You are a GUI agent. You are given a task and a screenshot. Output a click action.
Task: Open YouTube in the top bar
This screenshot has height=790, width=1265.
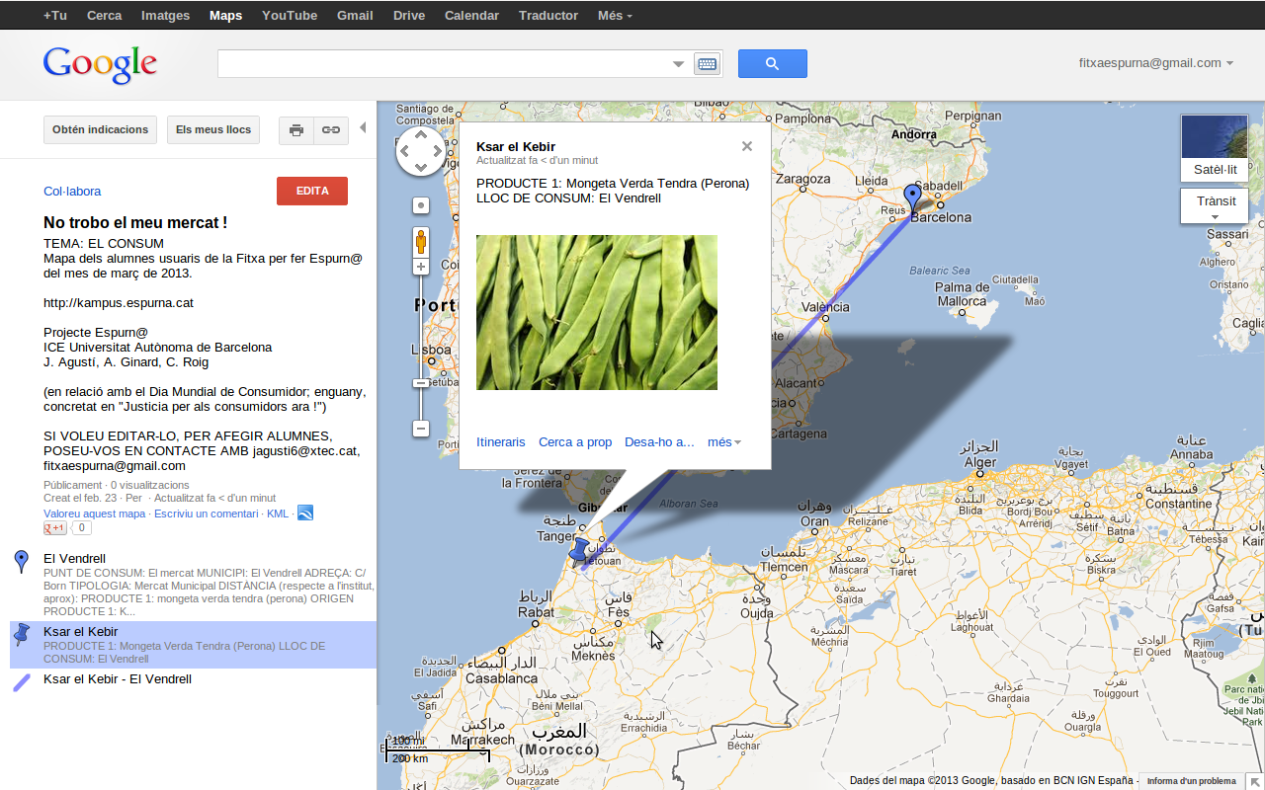coord(290,16)
